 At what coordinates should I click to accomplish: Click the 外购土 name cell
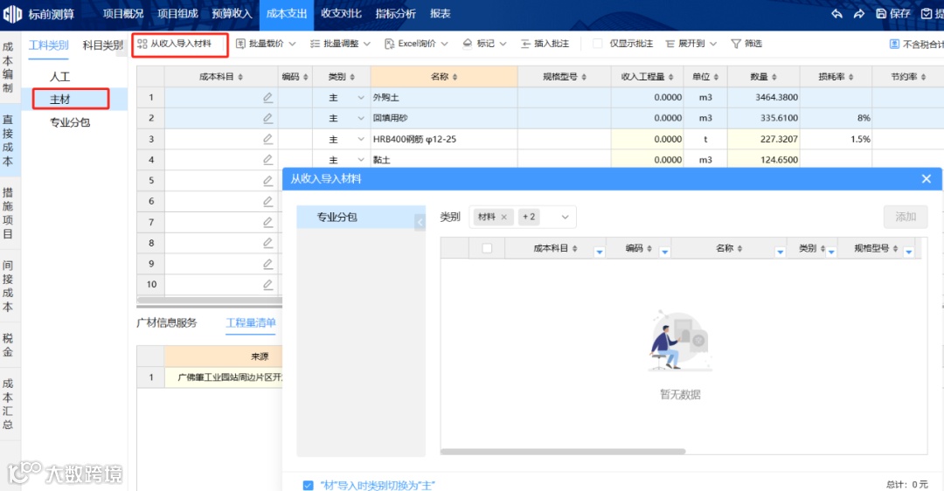point(444,98)
